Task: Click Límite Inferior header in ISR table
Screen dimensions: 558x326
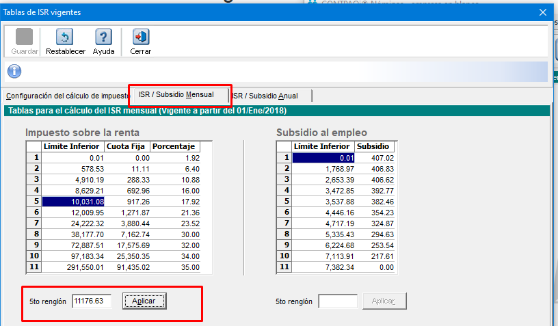Action: coord(73,146)
